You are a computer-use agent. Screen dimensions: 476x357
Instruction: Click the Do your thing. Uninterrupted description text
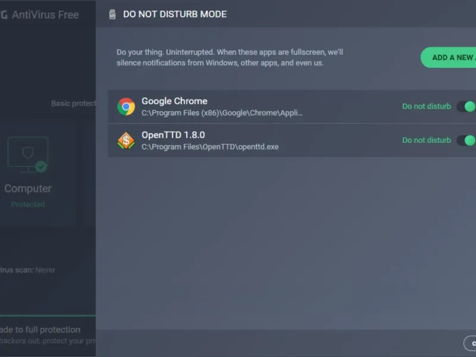point(230,57)
